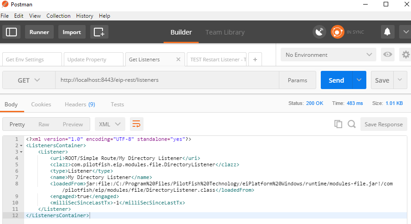Click the DirectoryListener clazz line
The image size is (411, 224).
(145, 164)
